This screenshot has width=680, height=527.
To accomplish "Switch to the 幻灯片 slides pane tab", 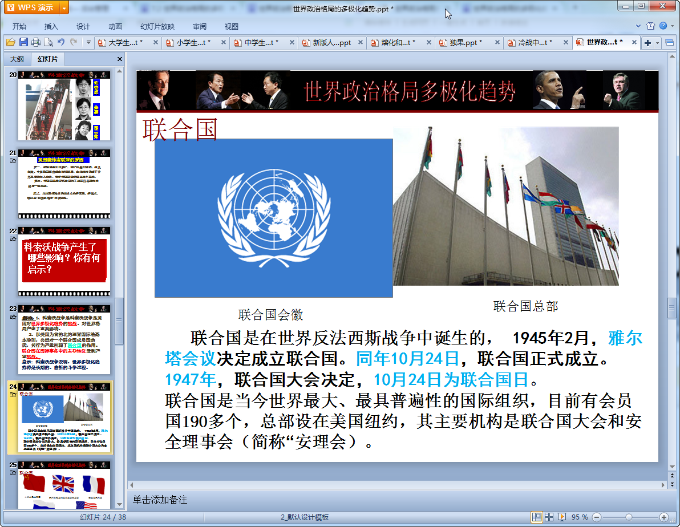I will 47,59.
